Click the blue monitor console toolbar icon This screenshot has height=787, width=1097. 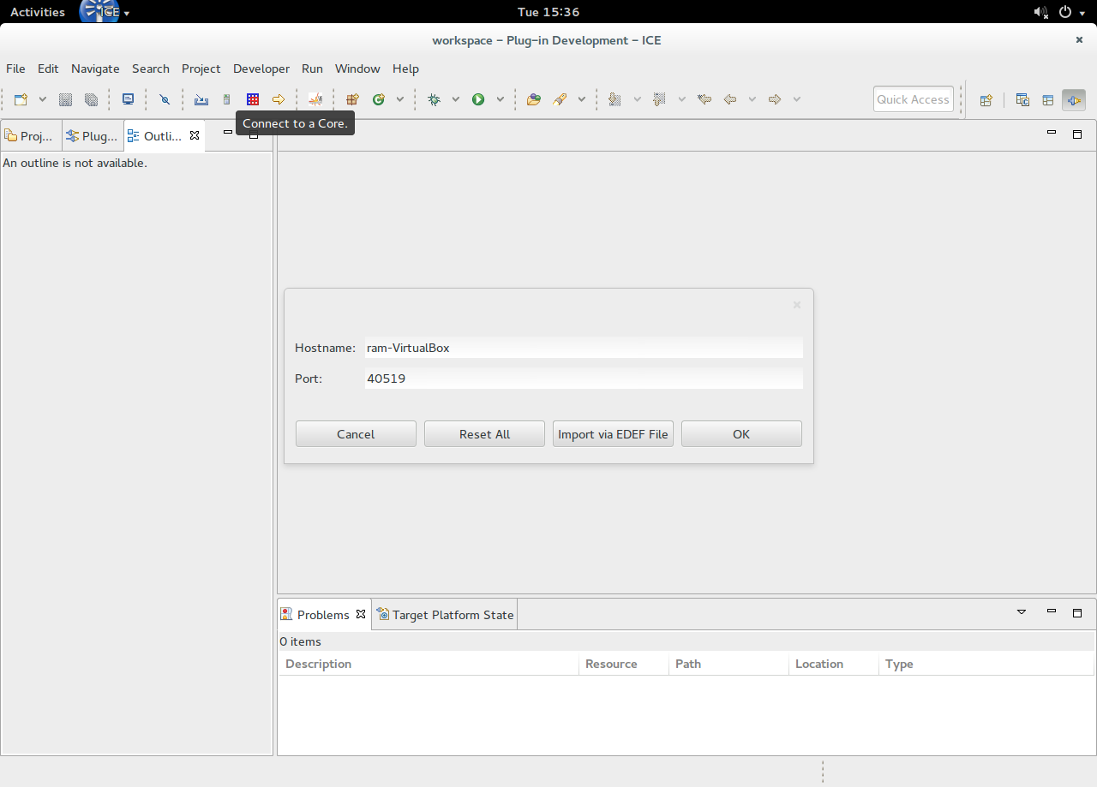tap(128, 99)
